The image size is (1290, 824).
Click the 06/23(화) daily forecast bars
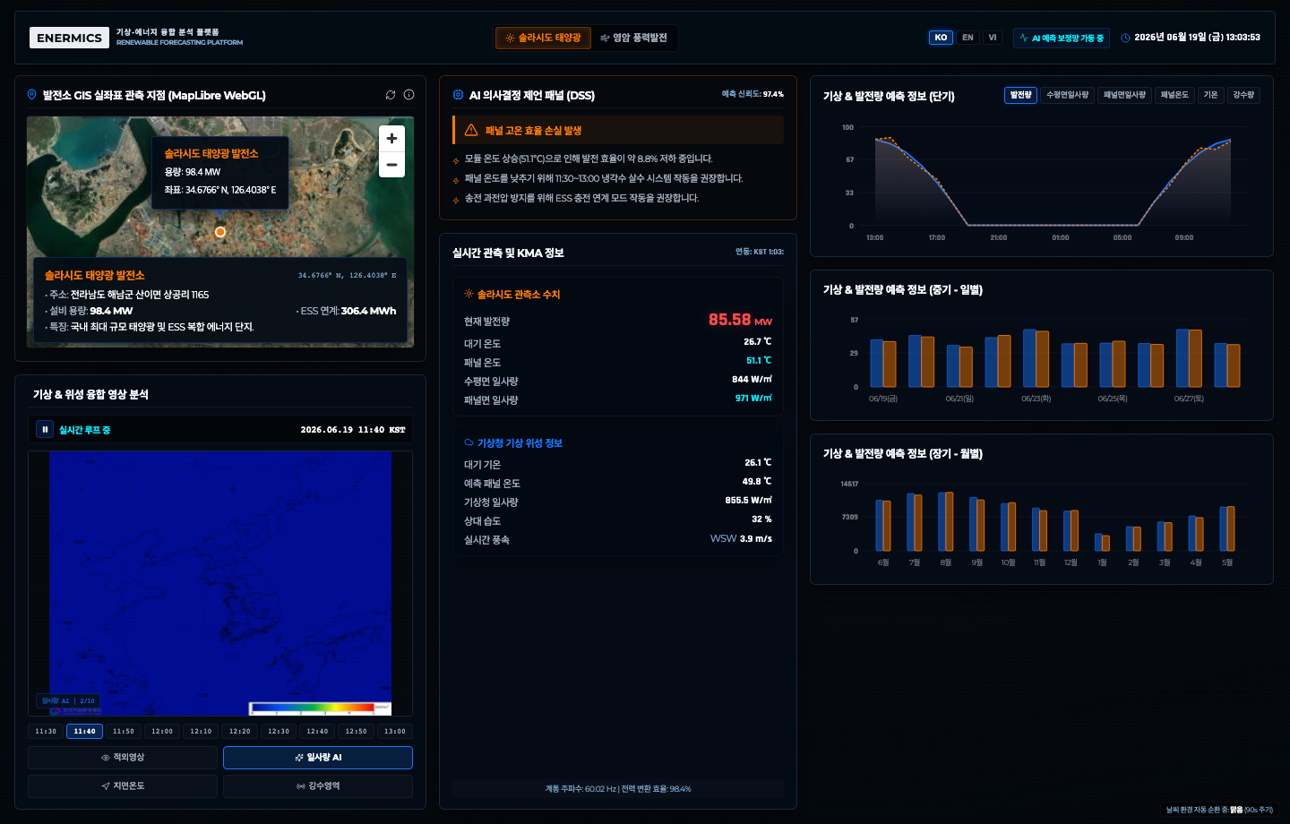pyautogui.click(x=1036, y=358)
